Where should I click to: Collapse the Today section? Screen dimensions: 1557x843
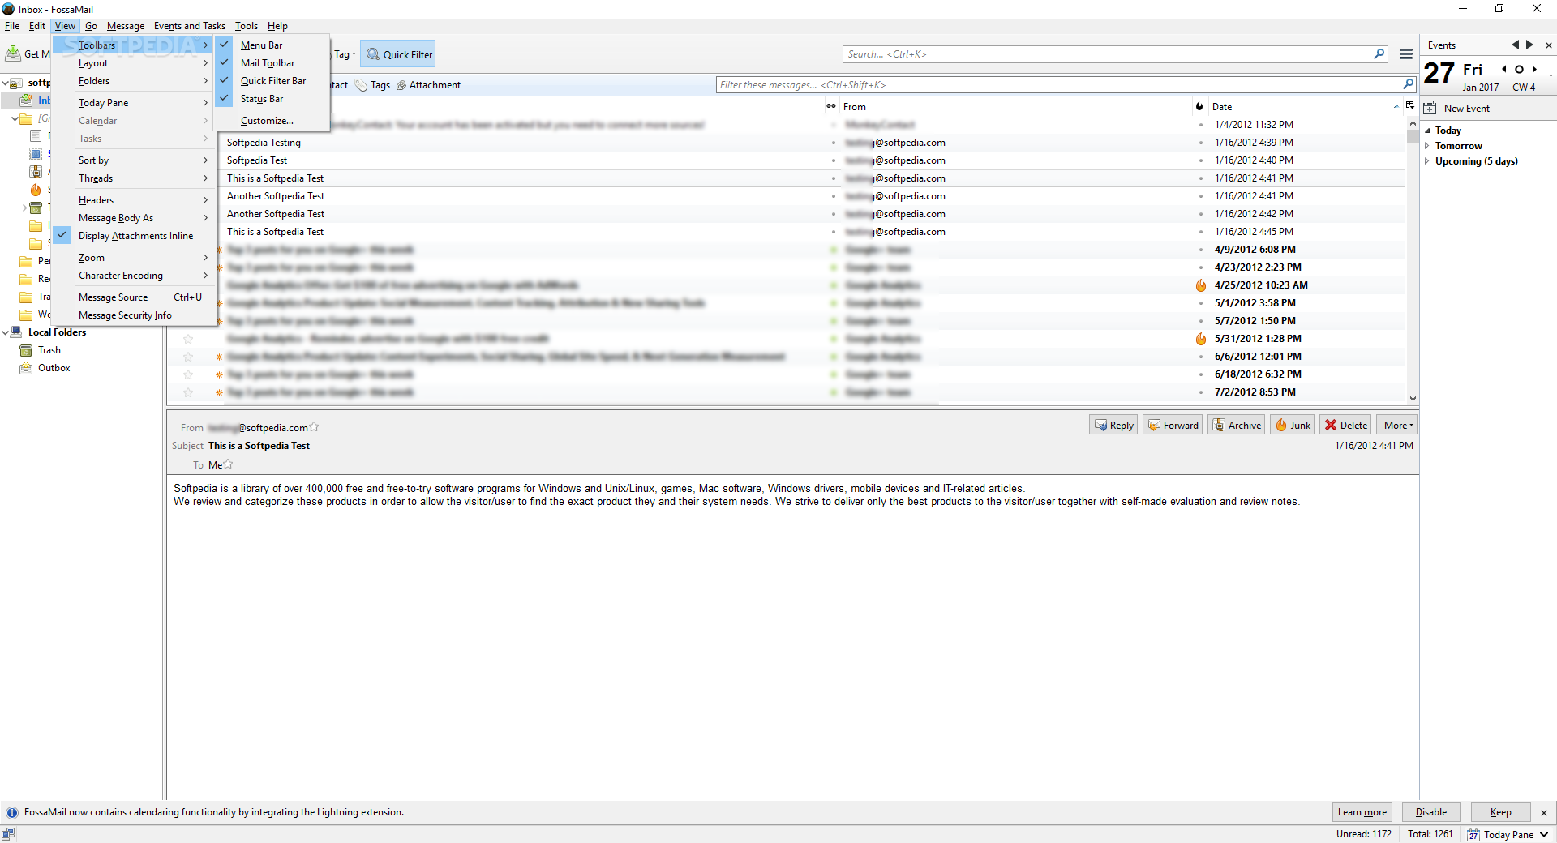point(1428,131)
